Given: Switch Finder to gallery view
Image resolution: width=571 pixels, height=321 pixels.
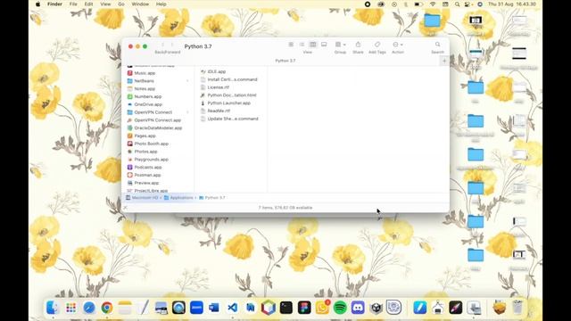Looking at the screenshot, I should tap(324, 45).
